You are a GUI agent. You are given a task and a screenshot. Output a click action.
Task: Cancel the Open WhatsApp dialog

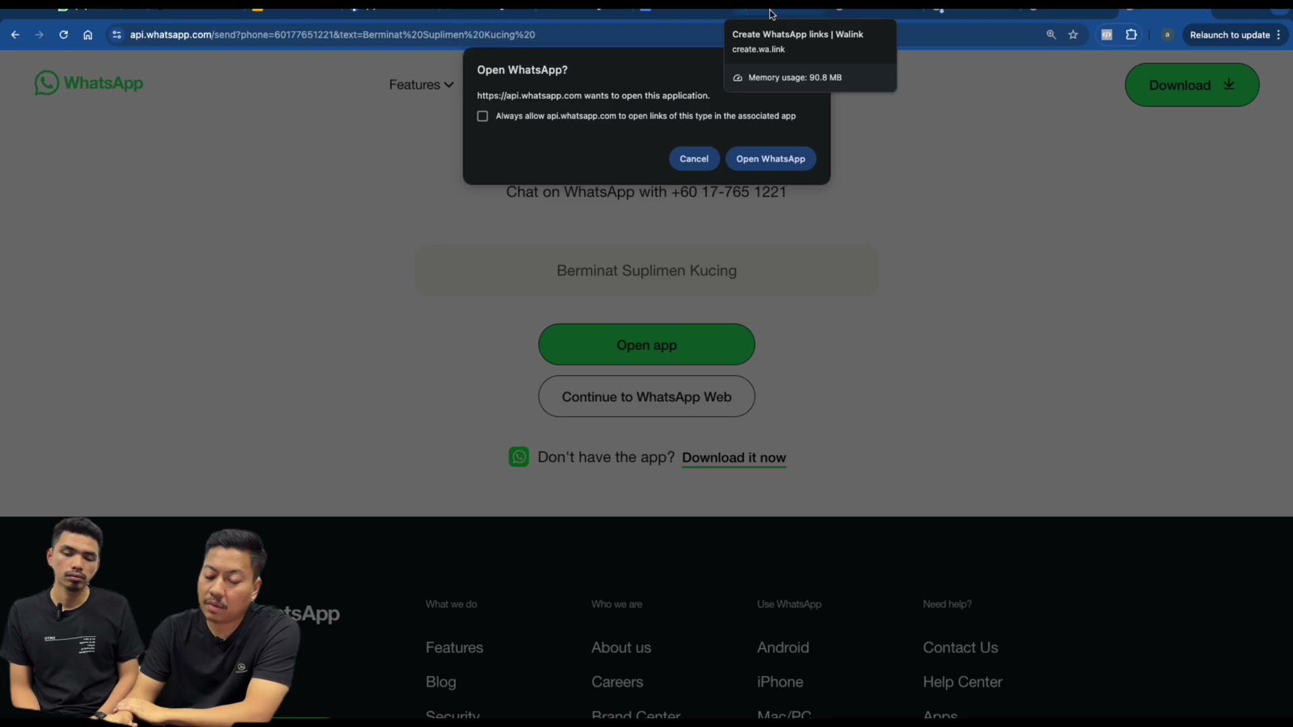(x=694, y=159)
